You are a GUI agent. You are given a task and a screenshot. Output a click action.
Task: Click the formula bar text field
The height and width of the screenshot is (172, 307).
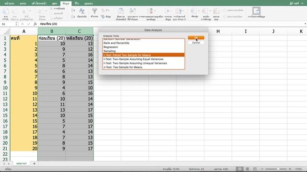tap(170, 24)
